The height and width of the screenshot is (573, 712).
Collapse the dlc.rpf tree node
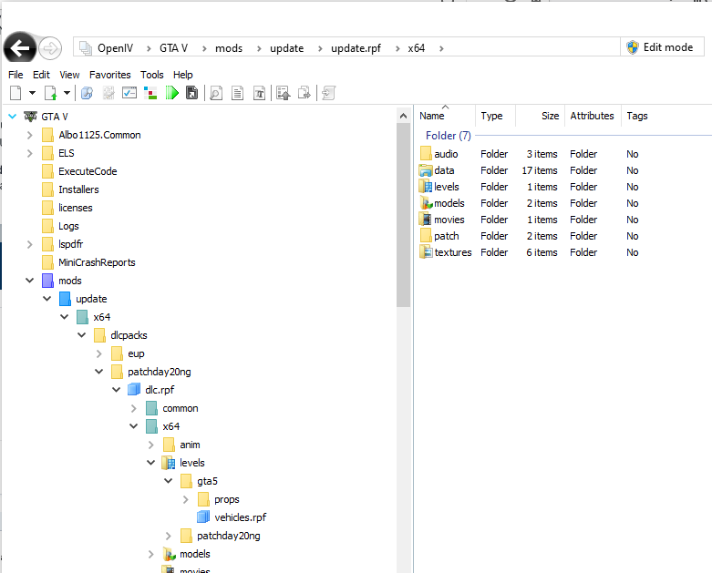point(117,390)
